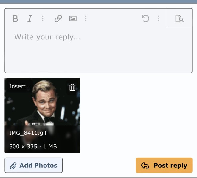The width and height of the screenshot is (197, 178).
Task: Click the Add Photos button
Action: [33, 165]
